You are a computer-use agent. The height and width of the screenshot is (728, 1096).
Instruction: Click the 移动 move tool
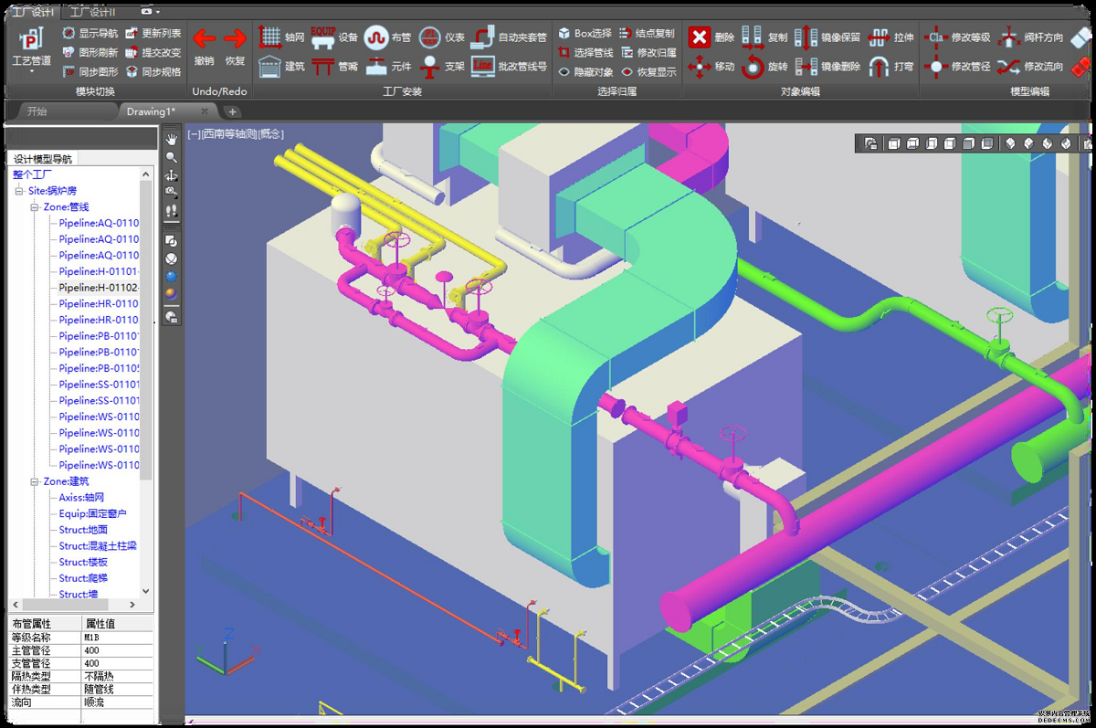(711, 66)
